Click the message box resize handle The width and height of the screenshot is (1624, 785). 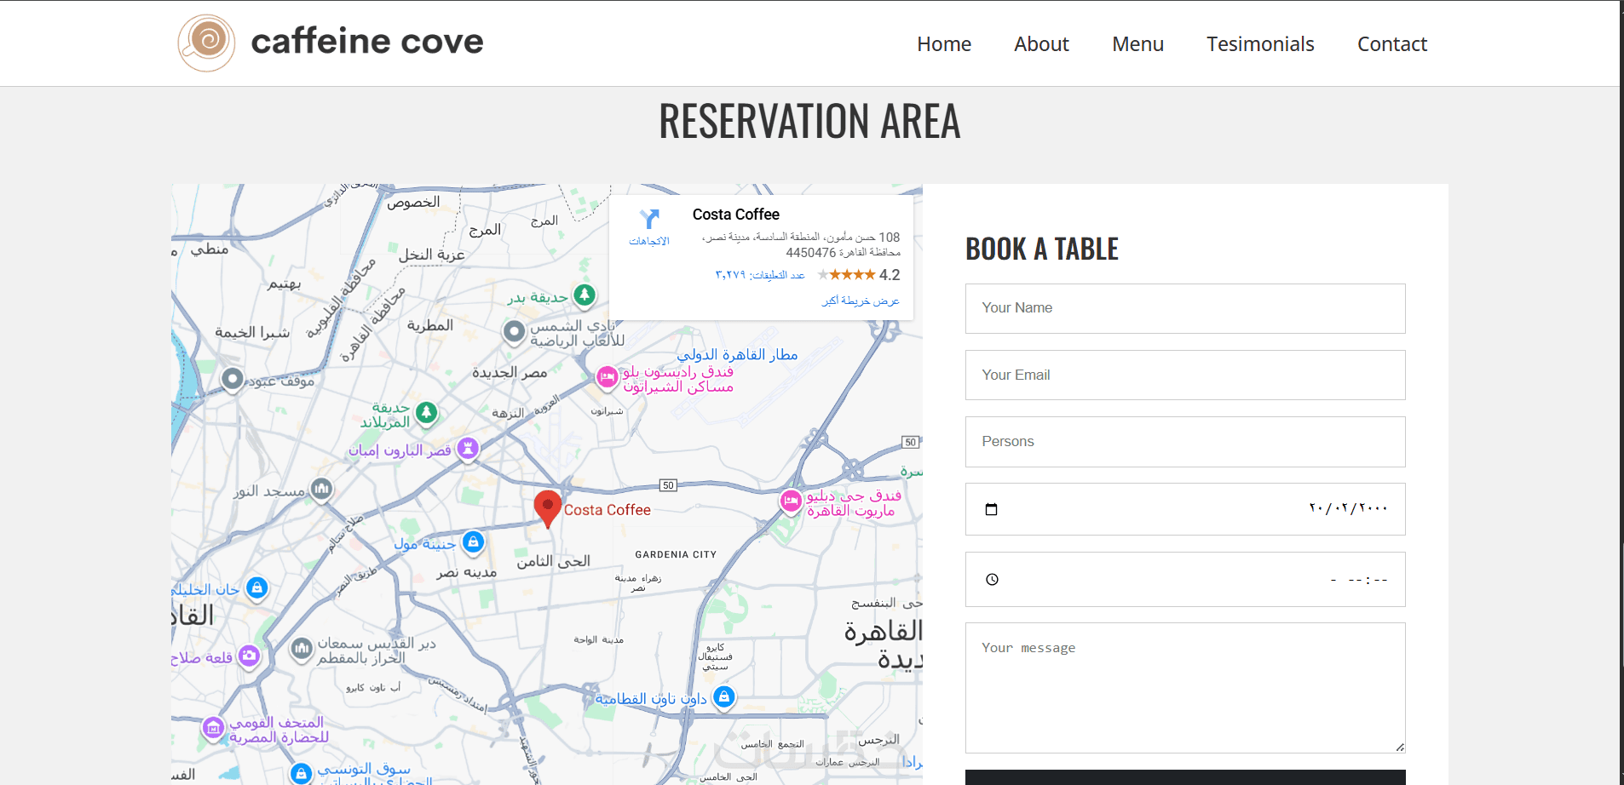[1400, 748]
